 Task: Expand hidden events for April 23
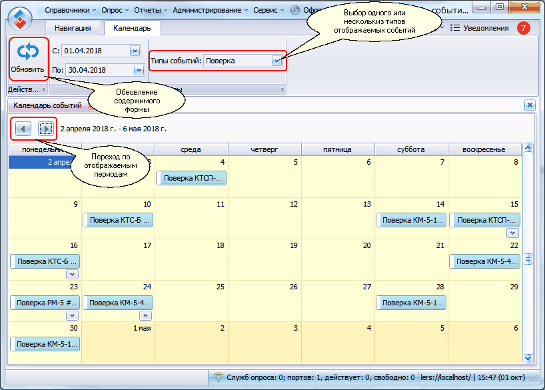click(72, 315)
